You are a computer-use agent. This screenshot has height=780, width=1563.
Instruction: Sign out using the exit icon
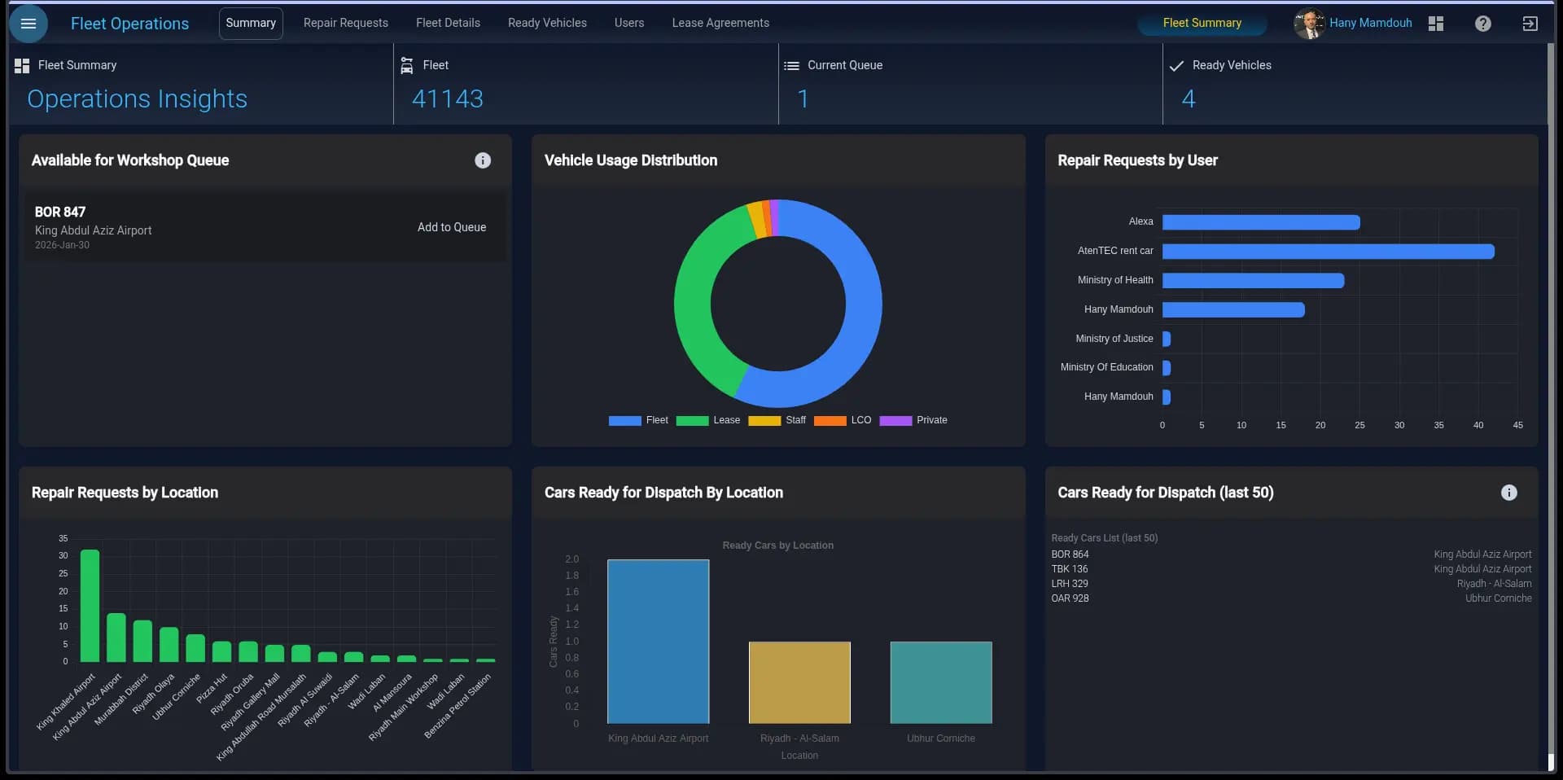pos(1530,23)
